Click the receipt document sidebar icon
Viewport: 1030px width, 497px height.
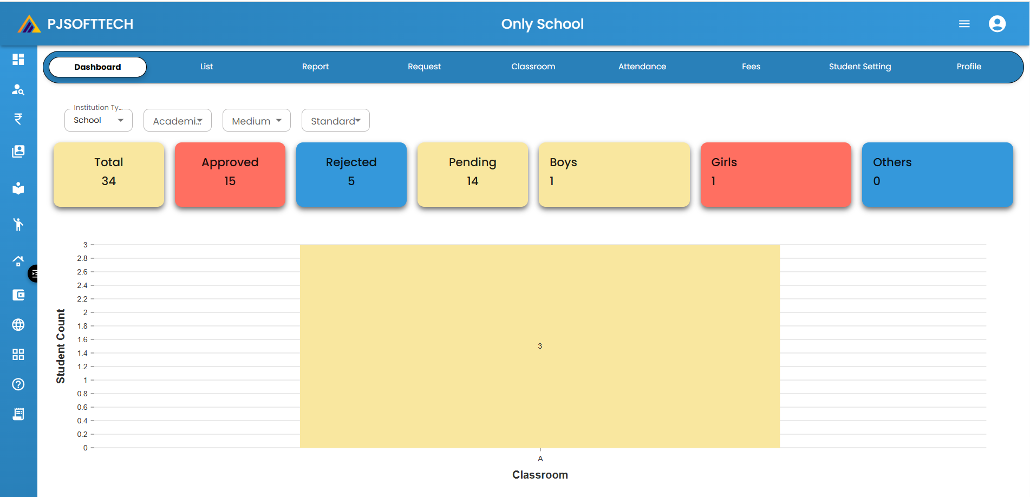18,414
